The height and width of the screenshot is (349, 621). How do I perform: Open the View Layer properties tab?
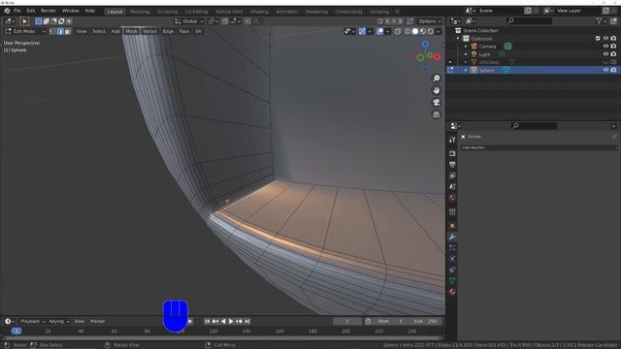452,175
